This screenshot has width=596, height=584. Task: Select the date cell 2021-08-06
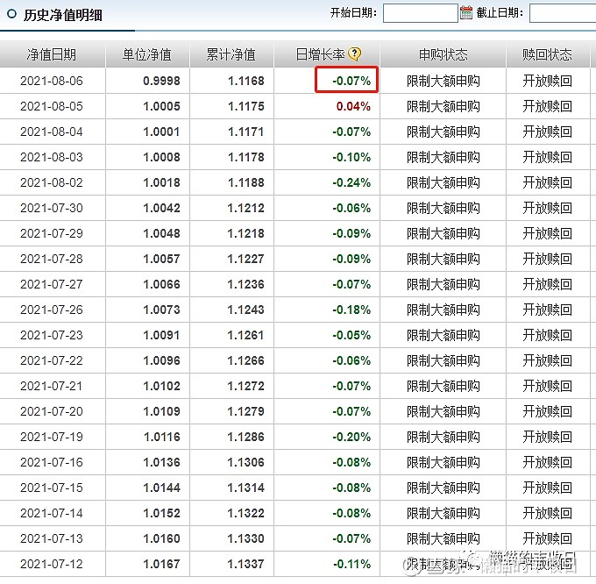point(52,81)
